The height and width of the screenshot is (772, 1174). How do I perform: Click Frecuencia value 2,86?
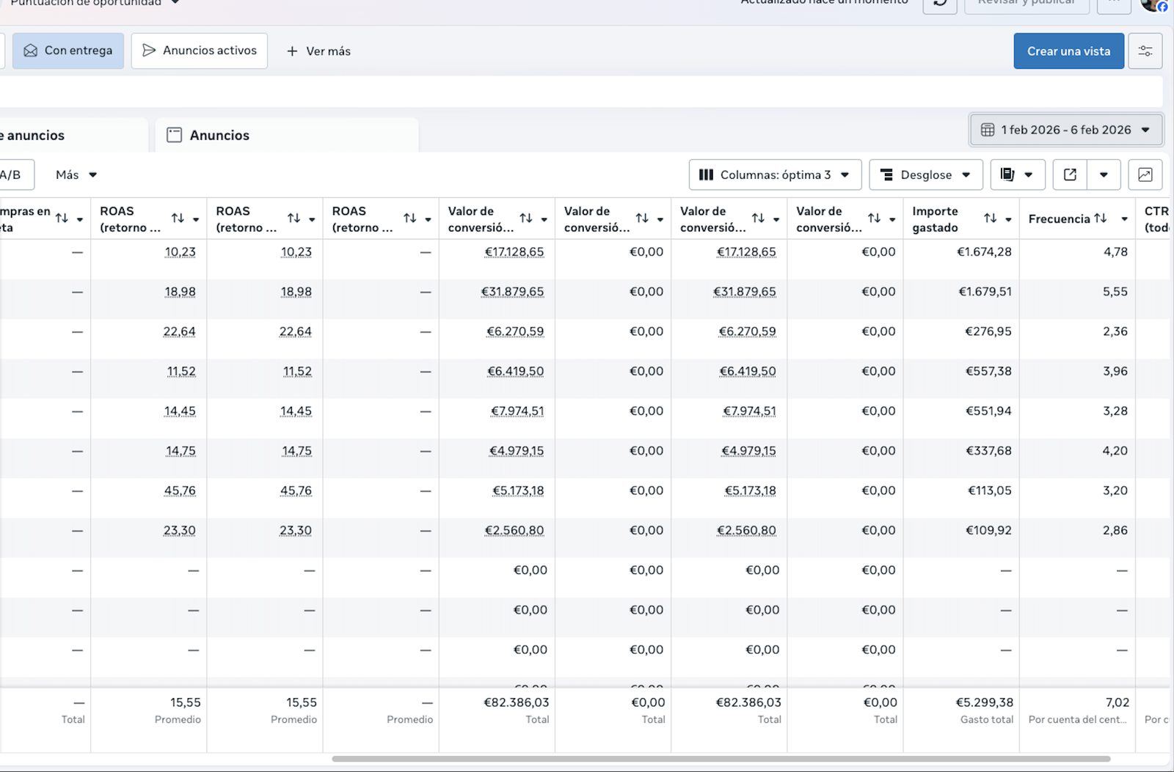[1115, 530]
